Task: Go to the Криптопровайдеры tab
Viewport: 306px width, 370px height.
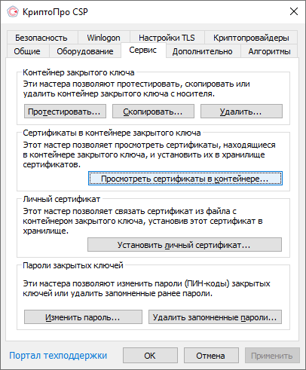Action: (x=251, y=38)
